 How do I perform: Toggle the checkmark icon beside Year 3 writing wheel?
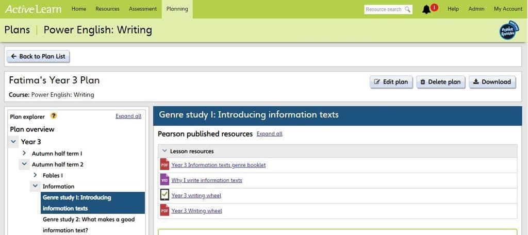(x=164, y=195)
